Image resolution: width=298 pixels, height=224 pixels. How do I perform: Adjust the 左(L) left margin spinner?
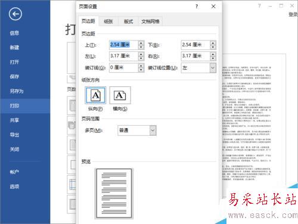pos(141,56)
